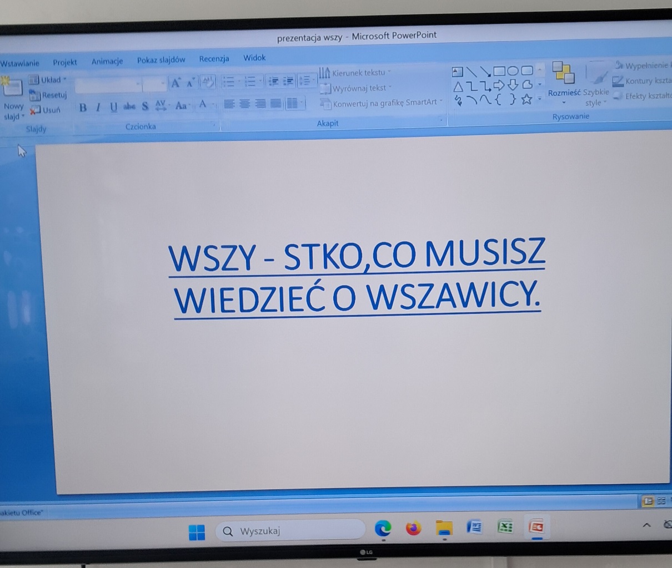Click the increase font size icon
The height and width of the screenshot is (568, 672).
(x=175, y=83)
